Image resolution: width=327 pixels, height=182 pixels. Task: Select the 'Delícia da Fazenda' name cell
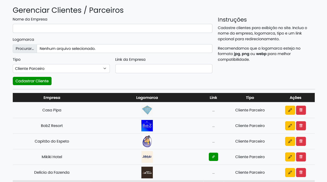click(52, 172)
